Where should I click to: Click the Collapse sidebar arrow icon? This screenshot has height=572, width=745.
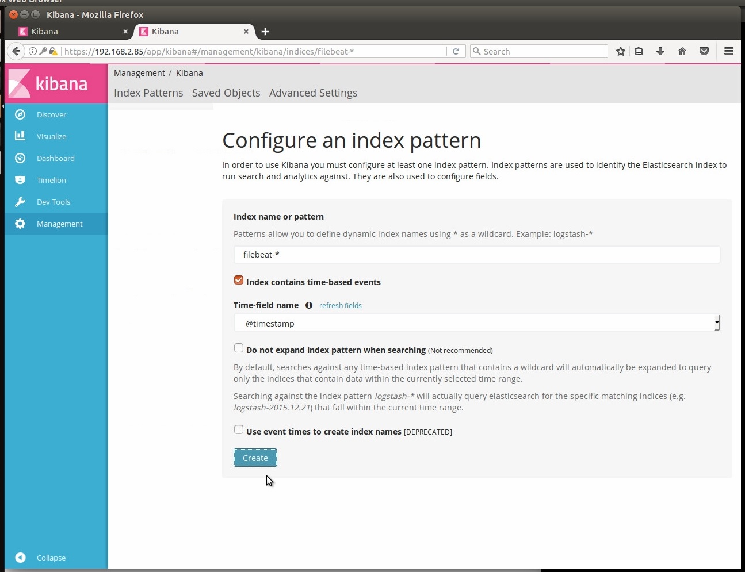click(20, 558)
